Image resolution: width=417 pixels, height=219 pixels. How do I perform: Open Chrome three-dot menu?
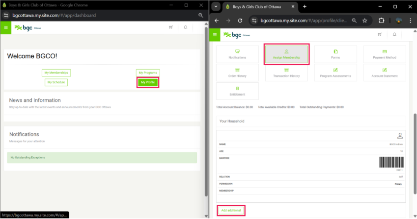pos(410,21)
